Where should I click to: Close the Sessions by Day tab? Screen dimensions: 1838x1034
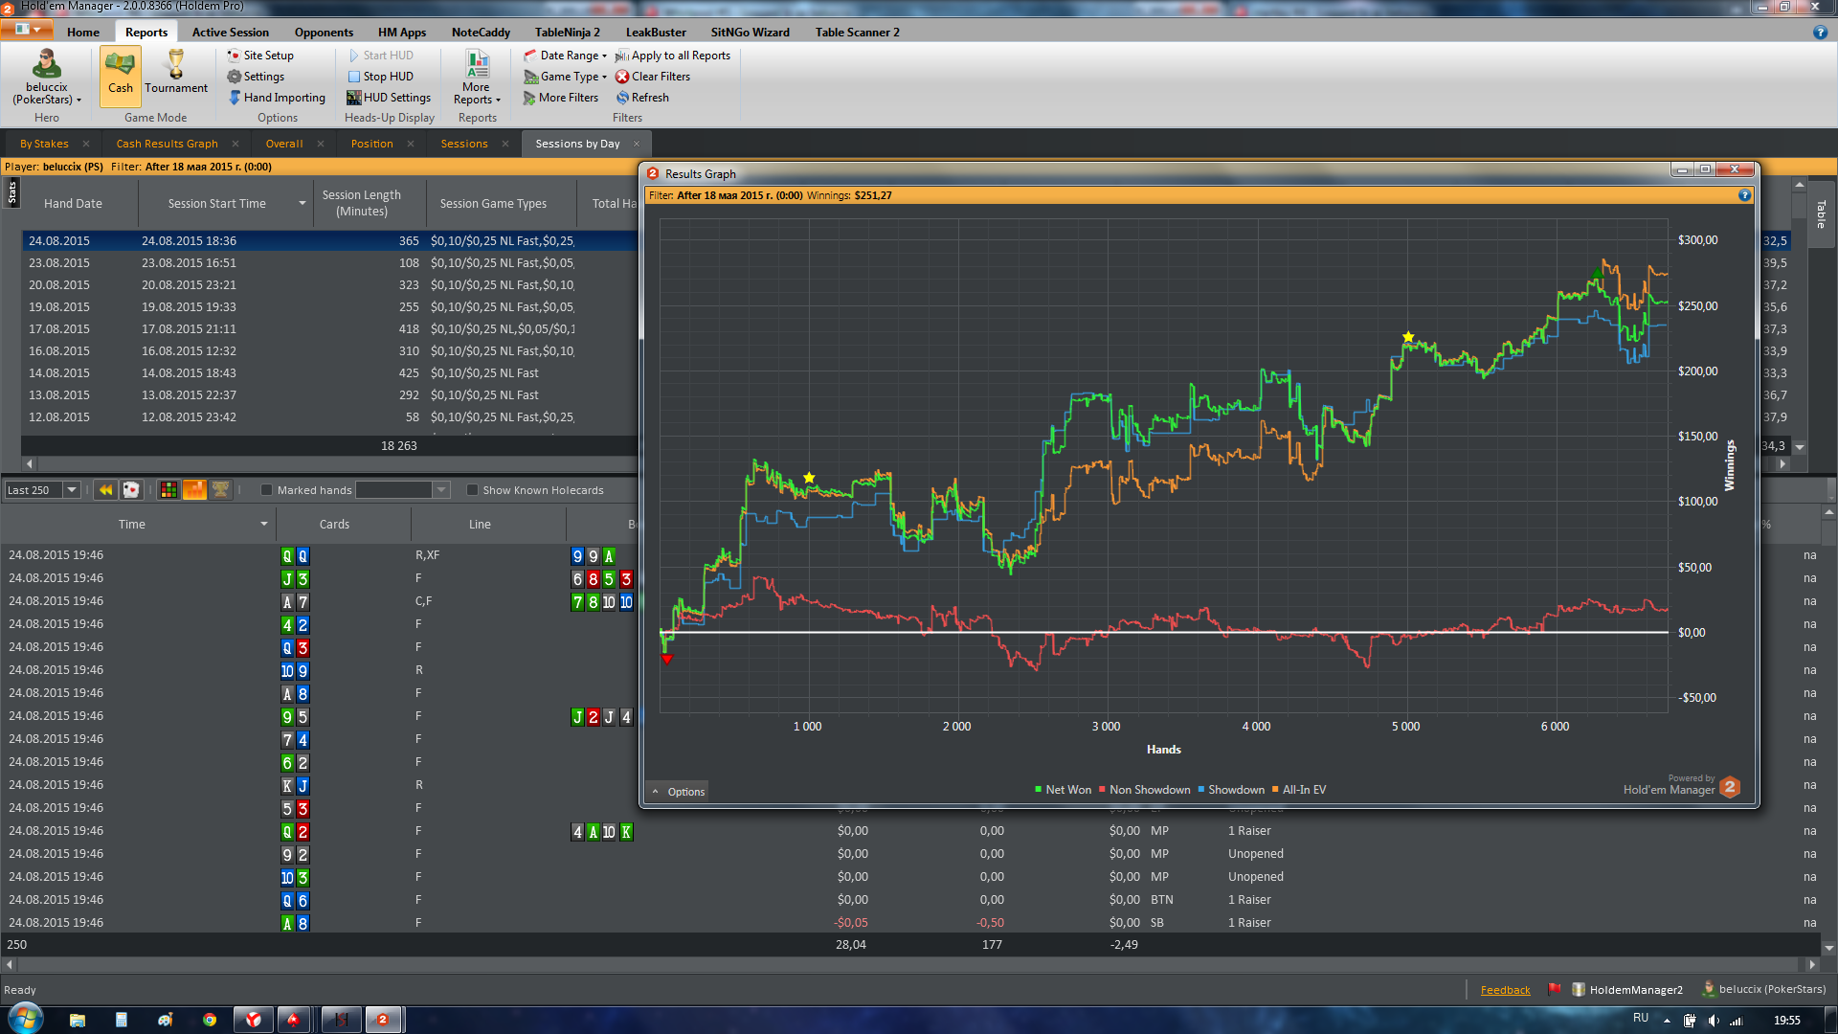(x=637, y=144)
